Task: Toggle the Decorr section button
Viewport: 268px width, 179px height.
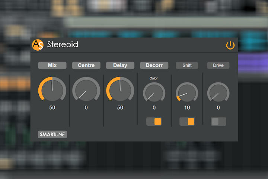Action: pyautogui.click(x=154, y=65)
